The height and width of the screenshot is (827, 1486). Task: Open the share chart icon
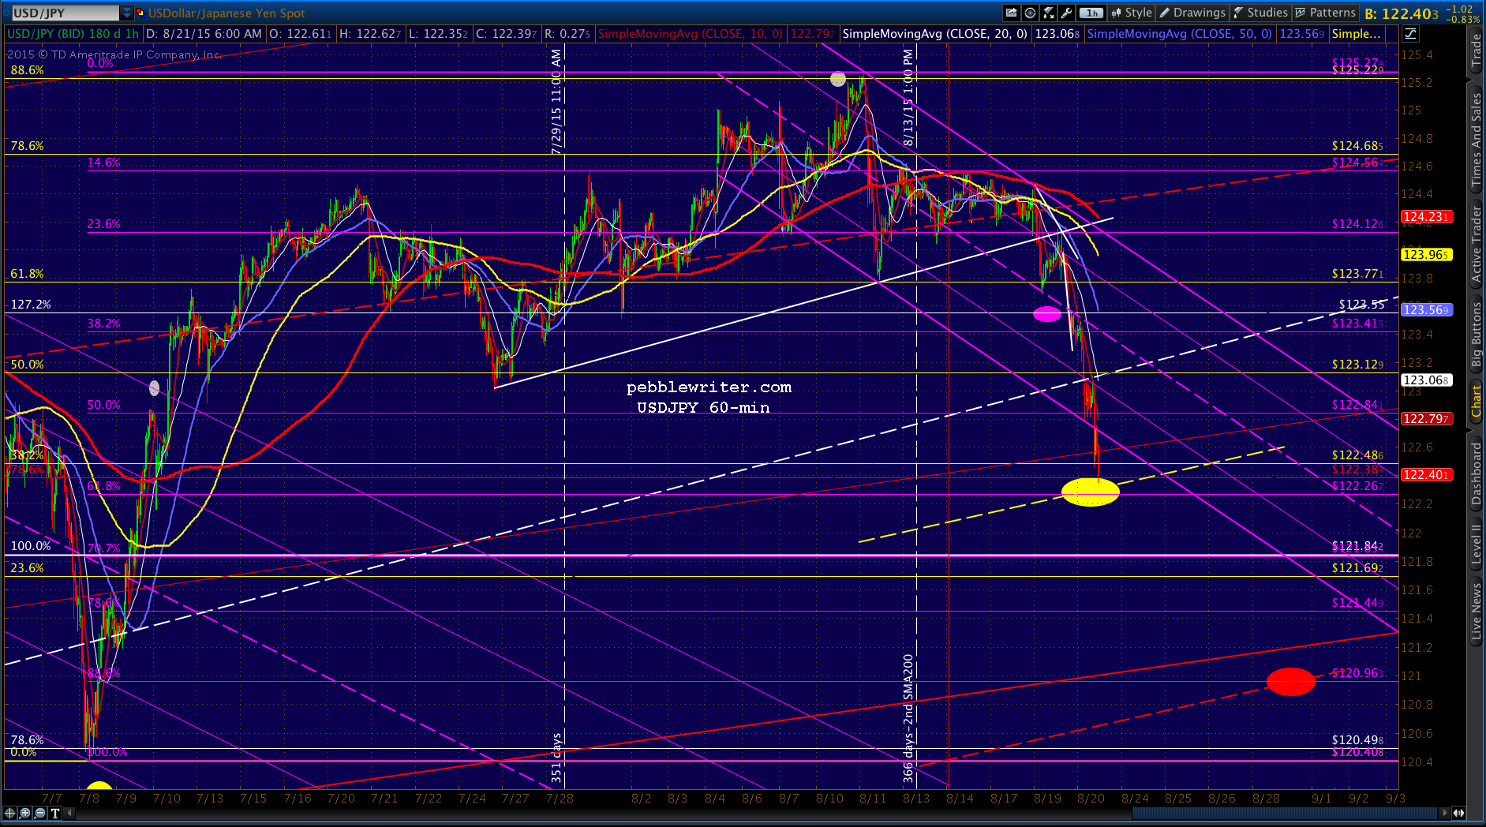1011,13
